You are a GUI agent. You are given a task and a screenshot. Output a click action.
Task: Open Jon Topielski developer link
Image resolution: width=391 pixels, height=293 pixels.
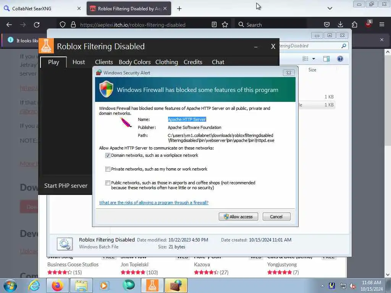(x=134, y=265)
